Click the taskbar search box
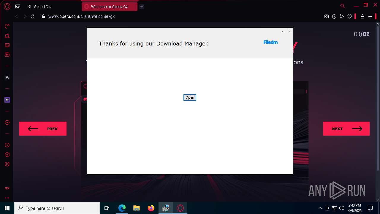380x214 pixels. [x=57, y=208]
